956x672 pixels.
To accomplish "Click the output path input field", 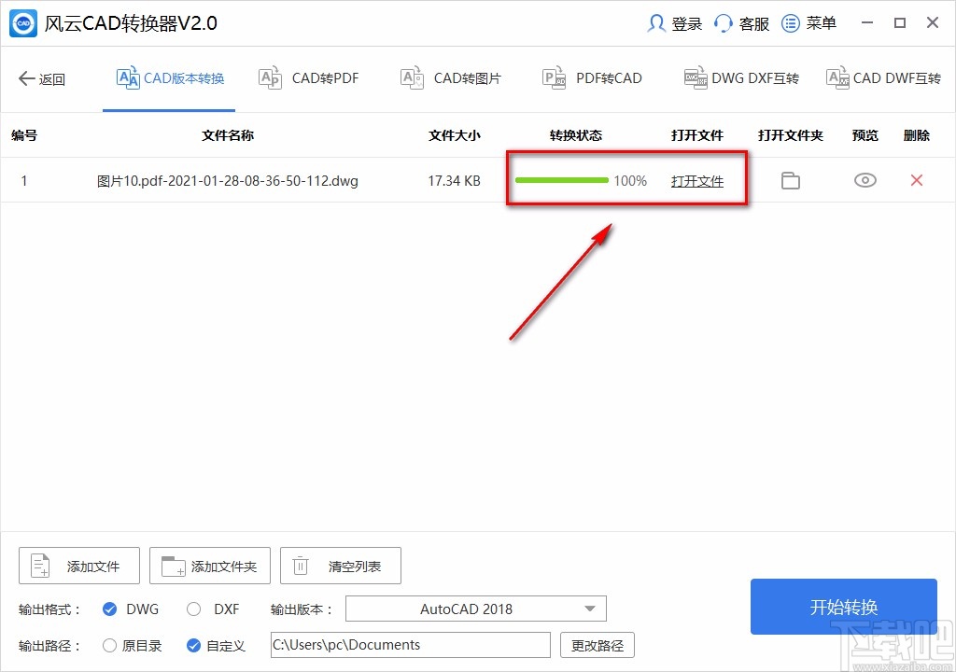I will click(x=409, y=645).
